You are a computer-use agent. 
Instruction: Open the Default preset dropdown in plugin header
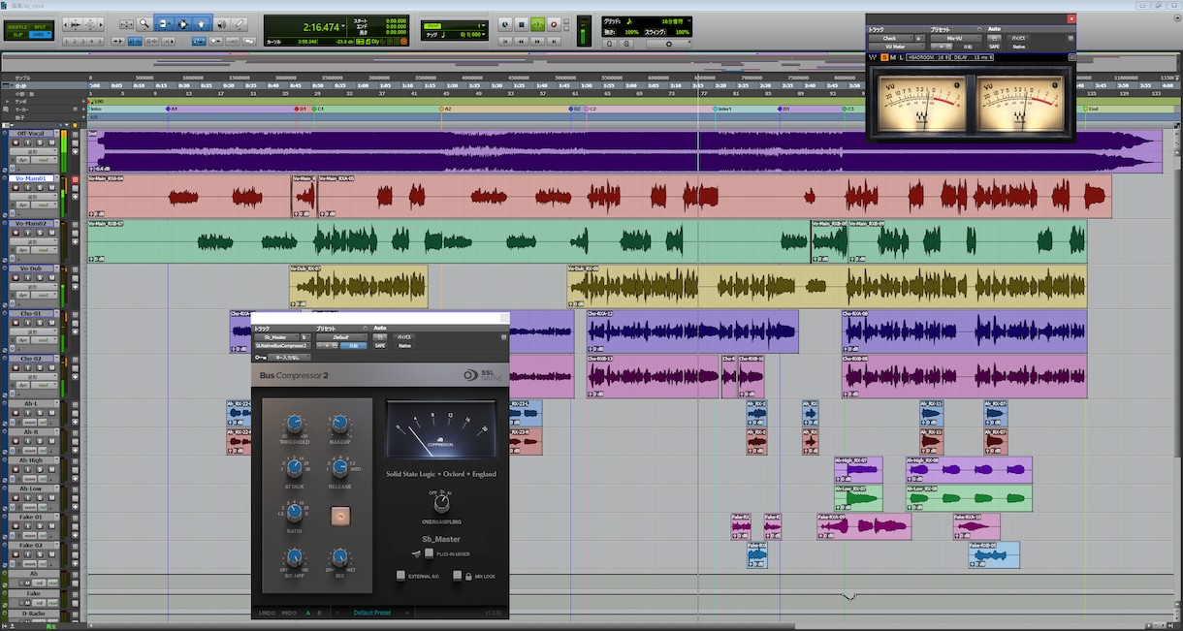[x=340, y=336]
